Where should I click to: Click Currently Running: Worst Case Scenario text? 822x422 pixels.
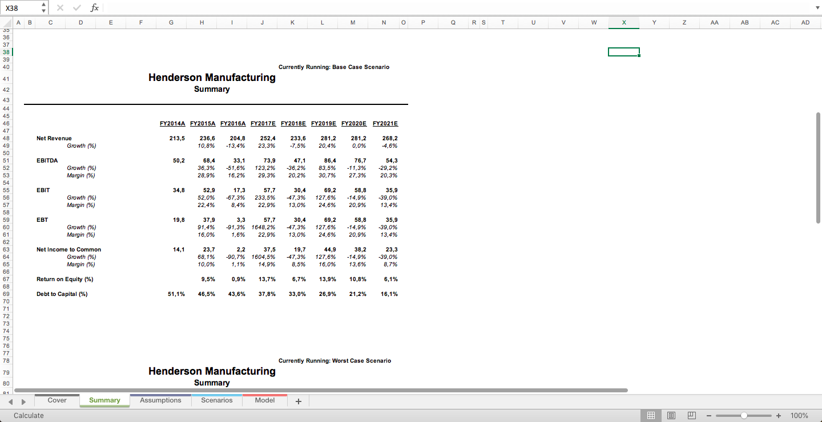click(335, 361)
